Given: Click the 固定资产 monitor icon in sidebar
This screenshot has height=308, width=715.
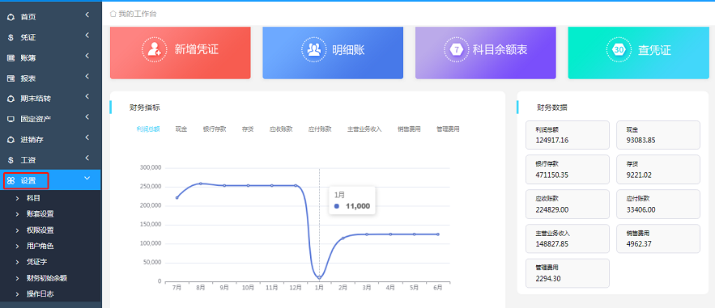Looking at the screenshot, I should (x=11, y=119).
